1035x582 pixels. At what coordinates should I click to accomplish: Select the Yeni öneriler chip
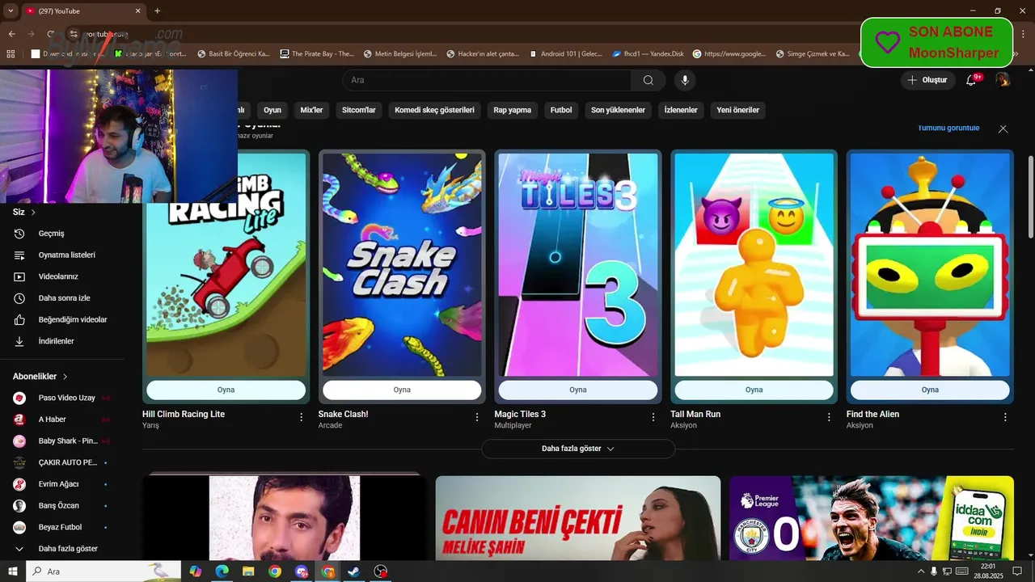tap(737, 110)
